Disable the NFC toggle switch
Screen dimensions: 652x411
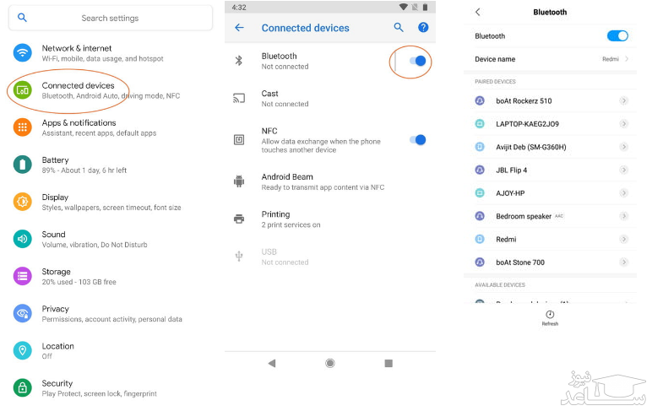416,140
